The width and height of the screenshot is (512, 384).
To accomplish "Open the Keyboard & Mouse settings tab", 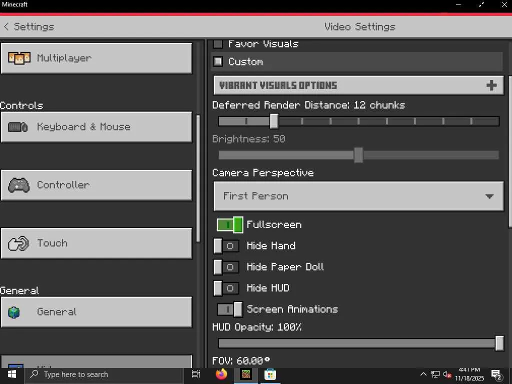I will pos(96,127).
